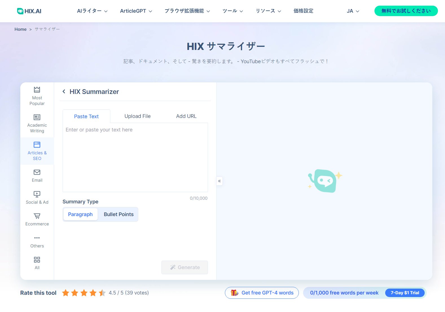
Task: Rate the tool with the third star
Action: (x=84, y=293)
